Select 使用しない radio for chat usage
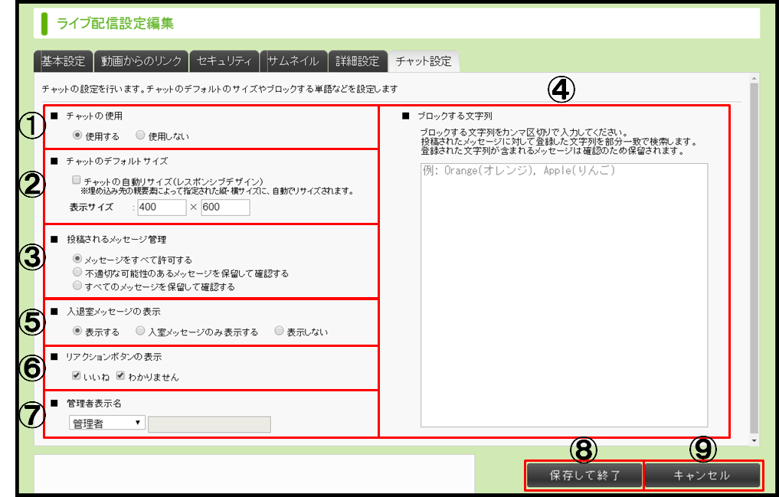The height and width of the screenshot is (497, 779). click(140, 135)
